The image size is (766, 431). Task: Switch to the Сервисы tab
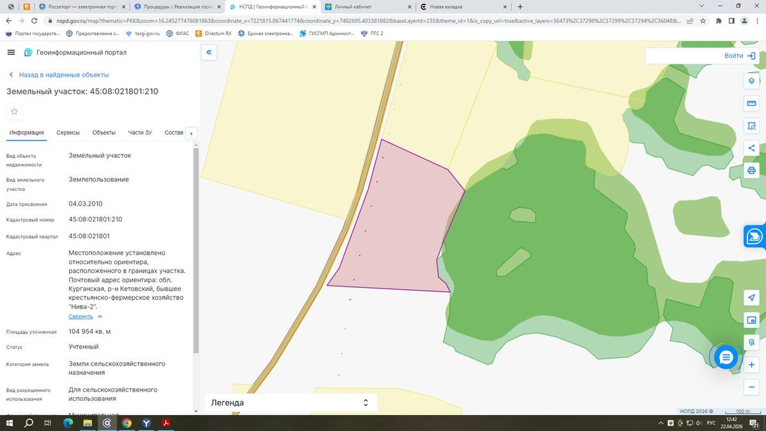tap(68, 133)
